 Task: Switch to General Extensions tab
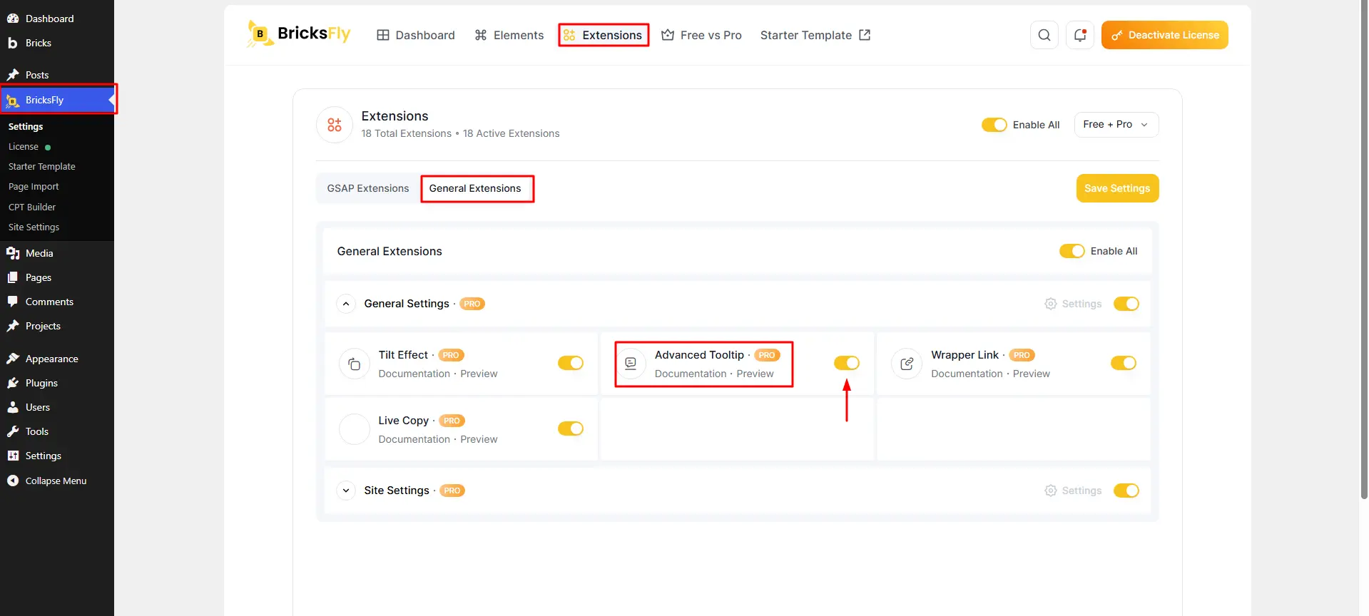tap(475, 188)
